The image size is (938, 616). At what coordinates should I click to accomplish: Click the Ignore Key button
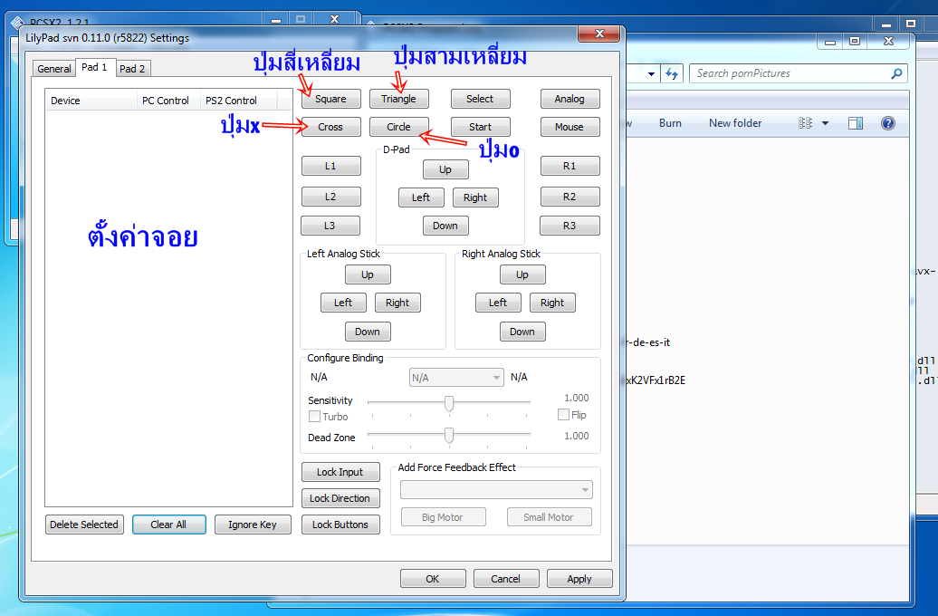(253, 525)
